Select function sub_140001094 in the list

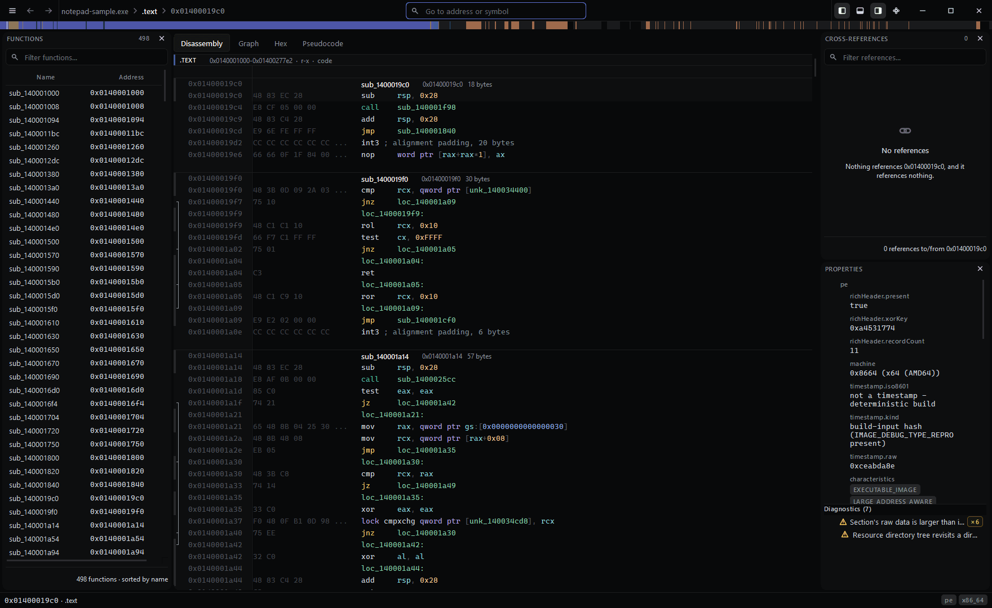click(85, 120)
